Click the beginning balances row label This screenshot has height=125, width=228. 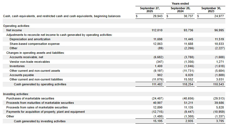62,16
